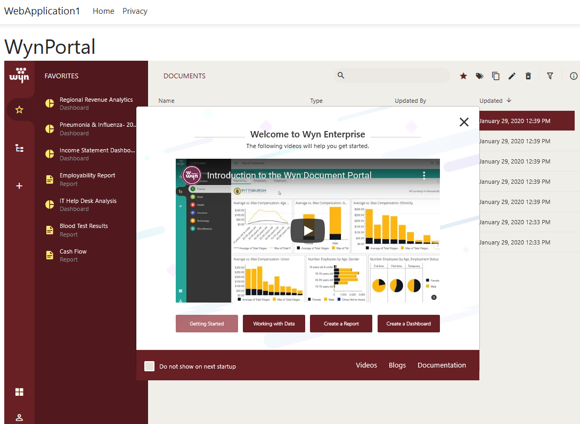Click the pencil edit icon
This screenshot has width=580, height=424.
512,76
